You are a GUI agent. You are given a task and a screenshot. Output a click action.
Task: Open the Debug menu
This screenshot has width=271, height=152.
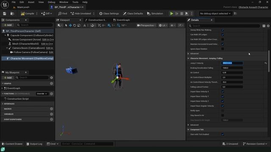click(51, 2)
